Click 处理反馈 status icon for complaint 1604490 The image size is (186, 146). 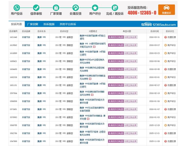coord(166,69)
